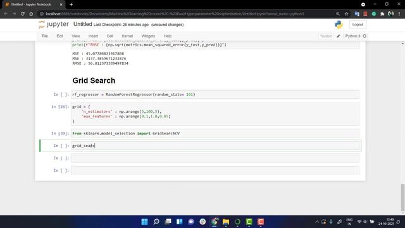Open the File menu
This screenshot has width=405, height=228.
(45, 36)
